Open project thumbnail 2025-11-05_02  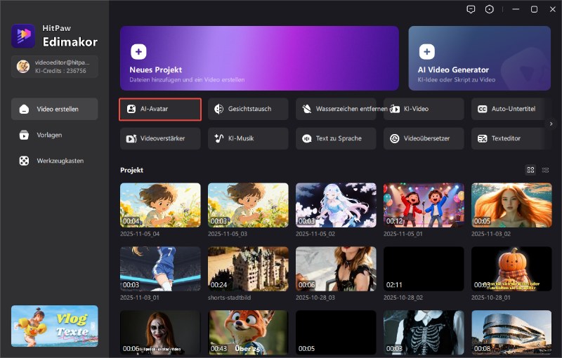(x=336, y=205)
